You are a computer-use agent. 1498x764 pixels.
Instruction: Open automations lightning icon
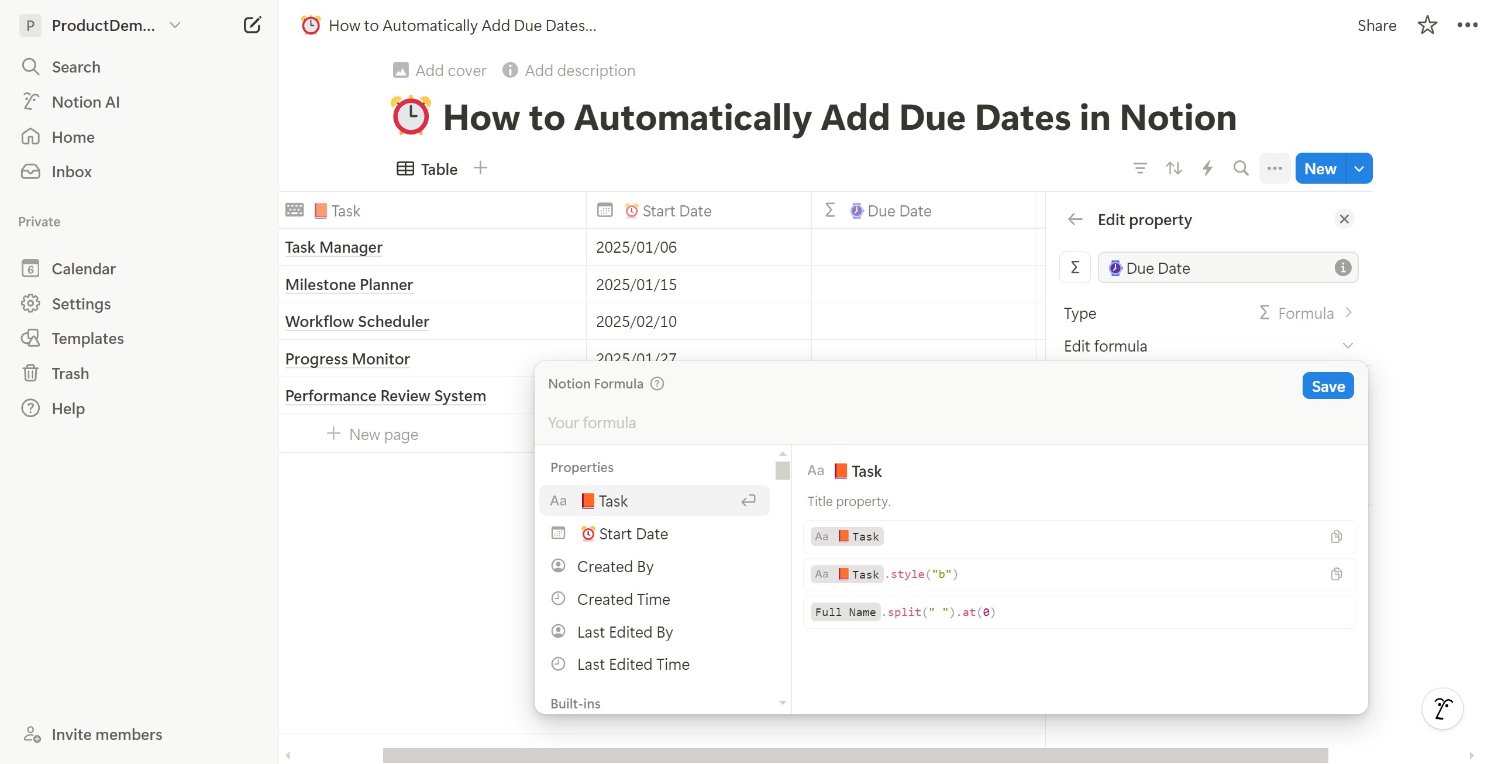1207,168
